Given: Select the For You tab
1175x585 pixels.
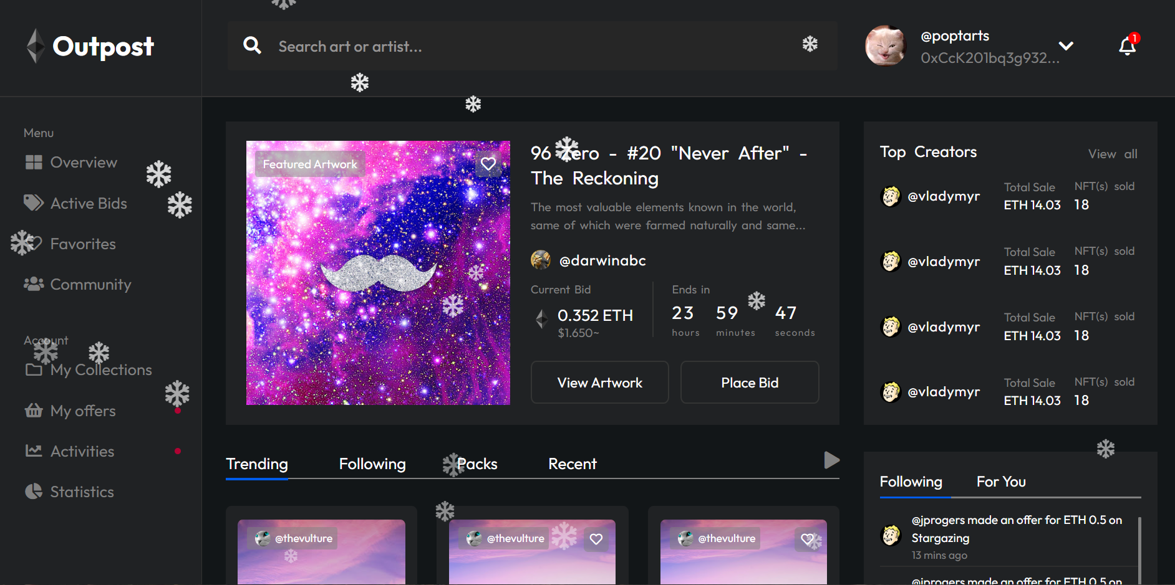Looking at the screenshot, I should pos(1000,482).
